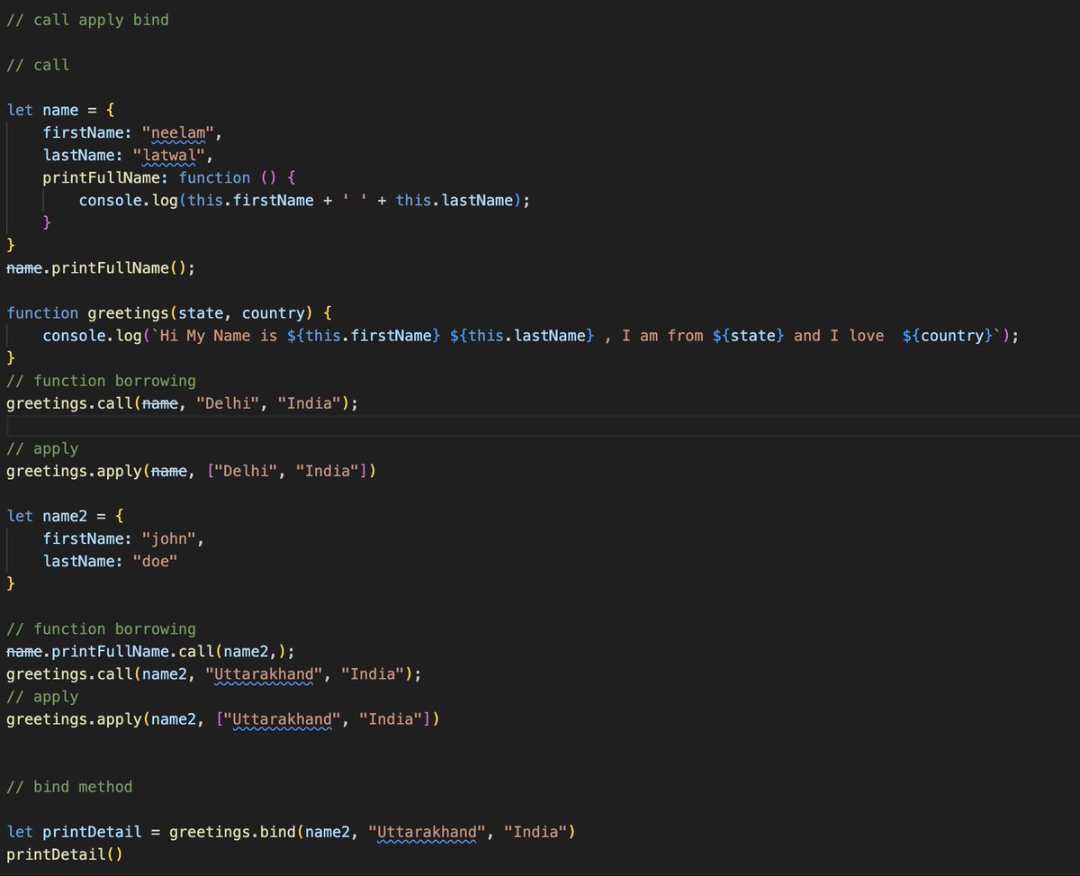Click the 'let printDetail = greetings.bind' line
Image resolution: width=1080 pixels, height=876 pixels.
291,831
